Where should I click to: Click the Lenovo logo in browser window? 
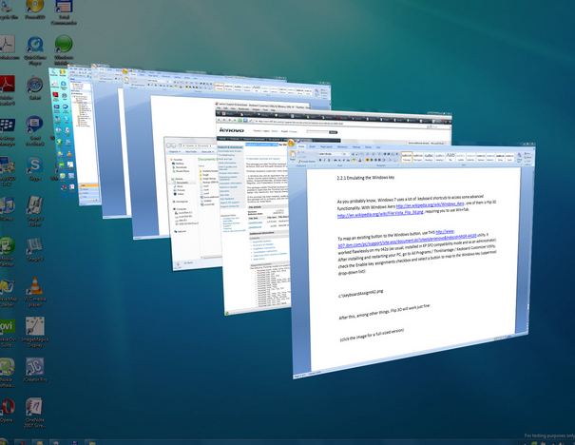[x=231, y=130]
